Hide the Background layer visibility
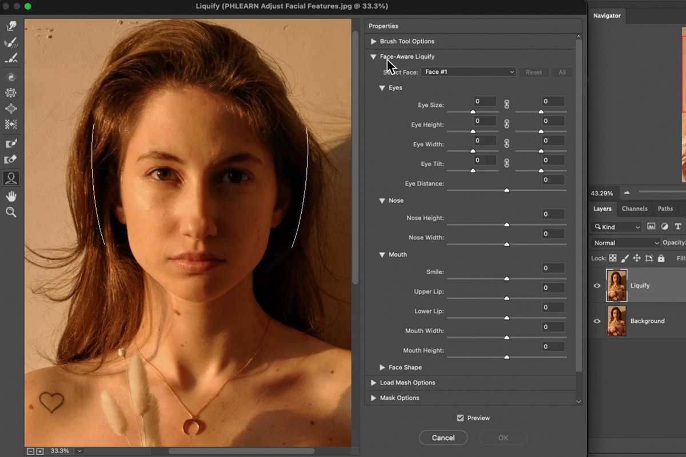Screen dimensions: 686x457 pyautogui.click(x=598, y=320)
